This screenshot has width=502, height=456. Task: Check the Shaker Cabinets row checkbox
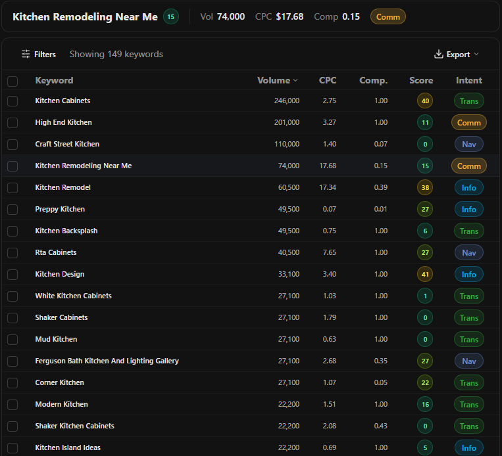pos(13,318)
